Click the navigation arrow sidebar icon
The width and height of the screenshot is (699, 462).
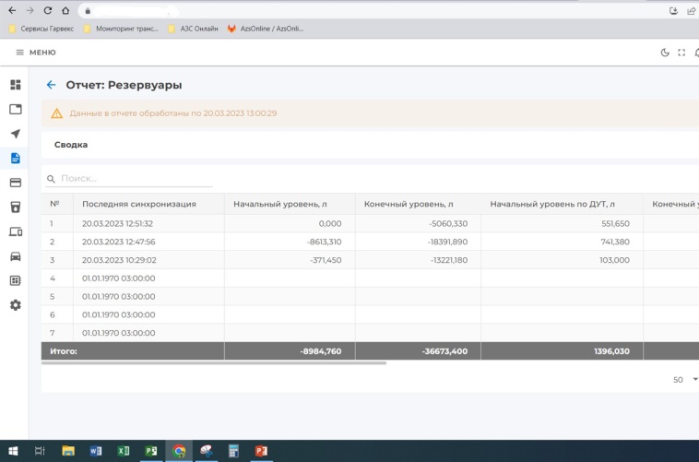[15, 134]
